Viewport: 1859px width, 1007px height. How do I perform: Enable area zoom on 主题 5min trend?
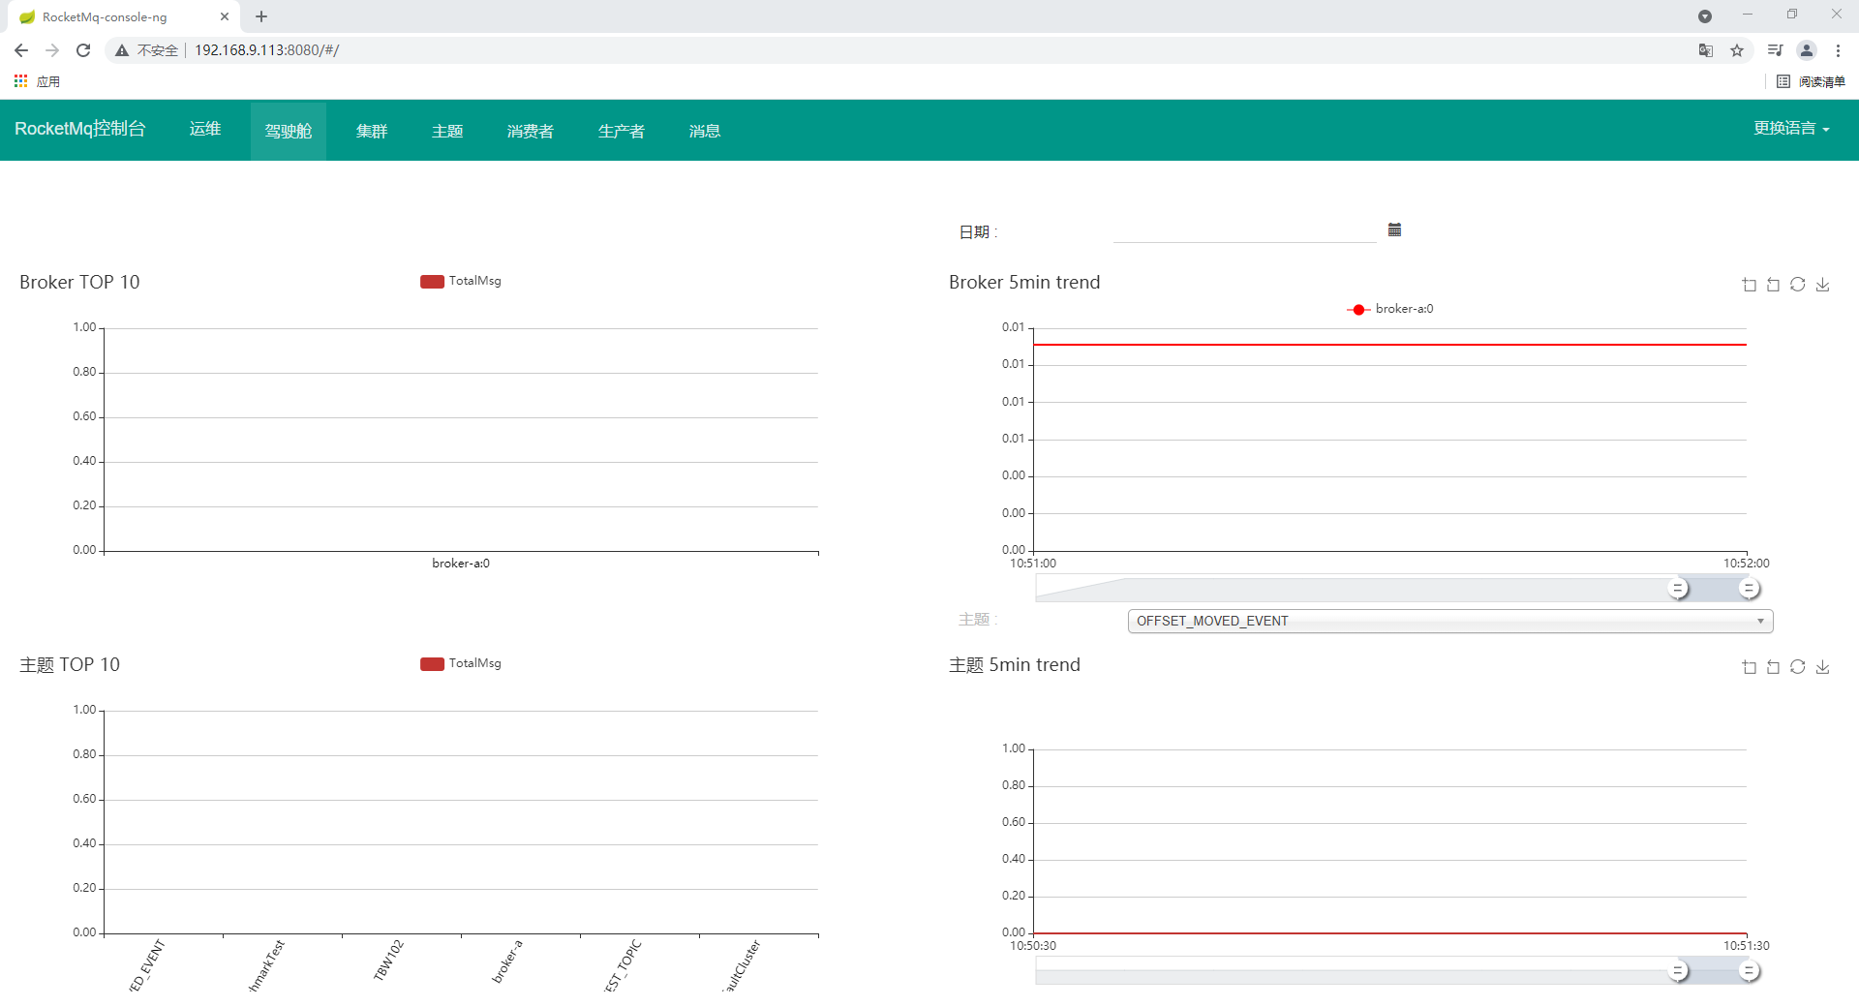[x=1749, y=667]
